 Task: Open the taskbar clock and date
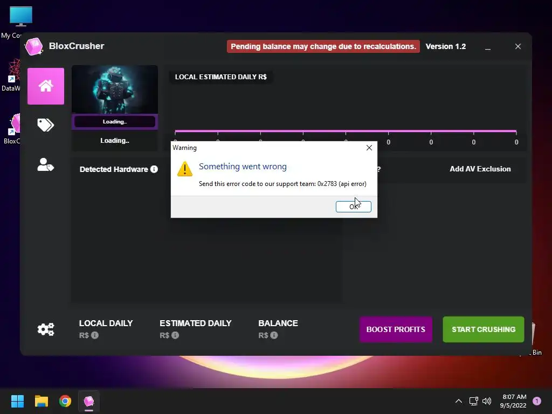[513, 401]
